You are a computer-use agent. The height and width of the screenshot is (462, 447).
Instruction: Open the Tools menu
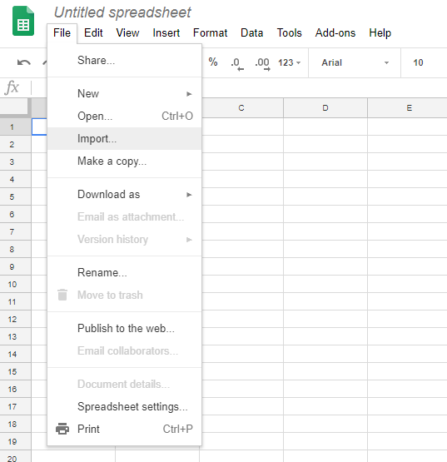pyautogui.click(x=290, y=32)
